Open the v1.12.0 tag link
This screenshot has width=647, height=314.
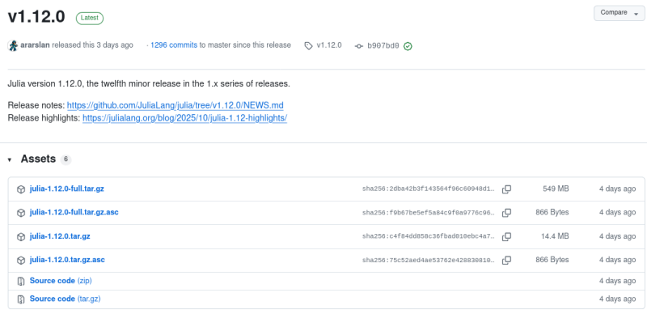[329, 45]
